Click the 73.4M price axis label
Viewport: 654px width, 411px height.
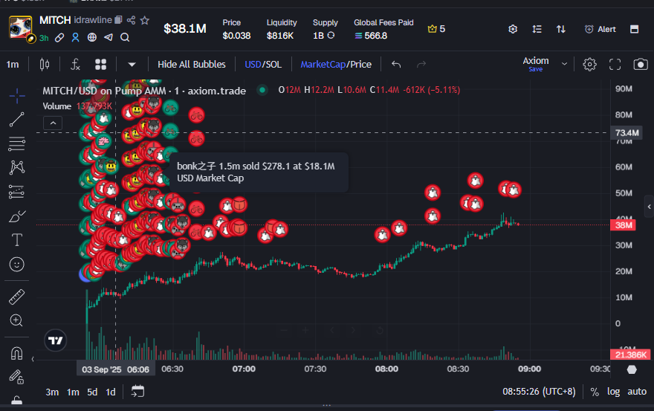[627, 133]
